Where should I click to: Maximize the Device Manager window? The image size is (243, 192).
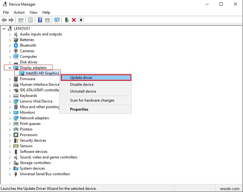point(221,4)
